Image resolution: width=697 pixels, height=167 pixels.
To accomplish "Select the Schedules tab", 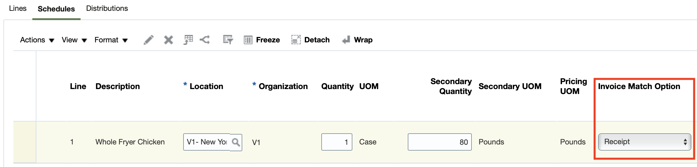I will coord(56,9).
